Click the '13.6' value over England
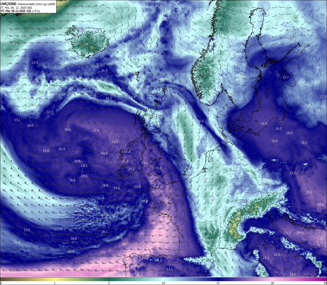This screenshot has height=285, width=327. 158,168
